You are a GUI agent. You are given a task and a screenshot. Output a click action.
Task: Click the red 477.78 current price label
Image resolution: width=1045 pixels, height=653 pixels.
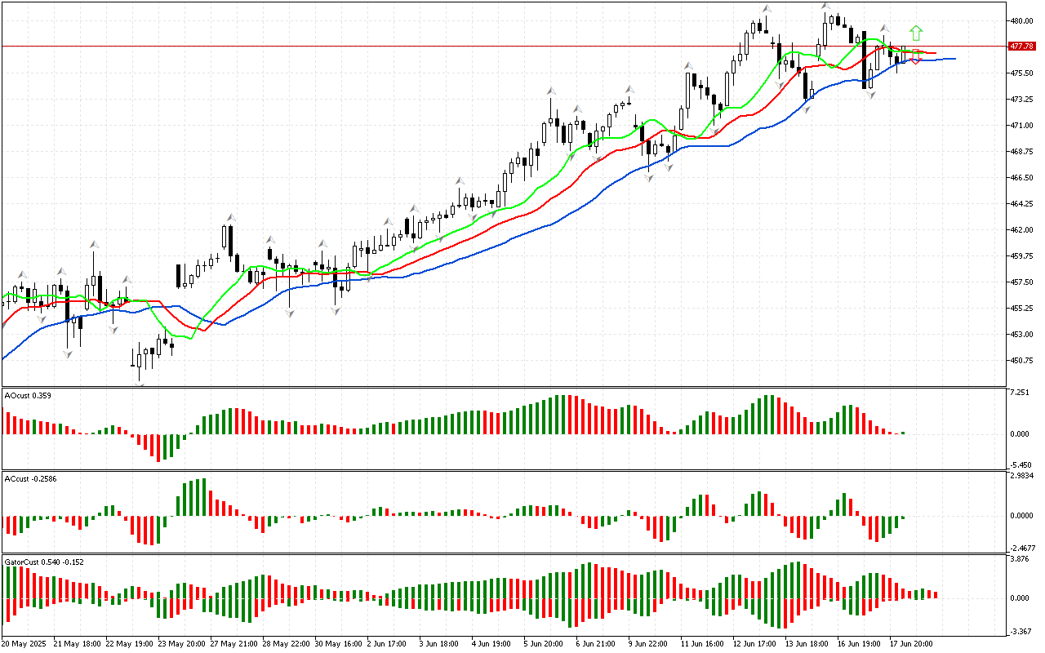[x=1022, y=47]
